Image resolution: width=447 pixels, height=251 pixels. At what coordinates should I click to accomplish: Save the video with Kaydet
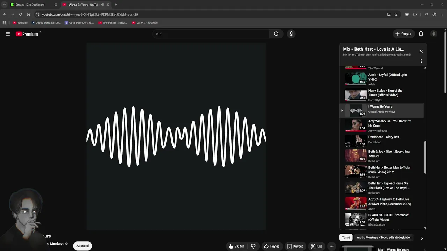pos(295,246)
